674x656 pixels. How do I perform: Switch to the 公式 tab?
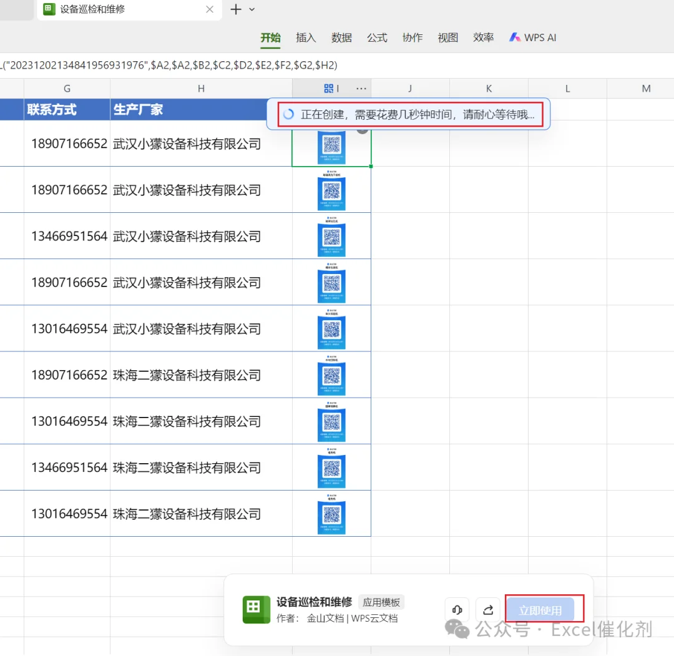377,38
